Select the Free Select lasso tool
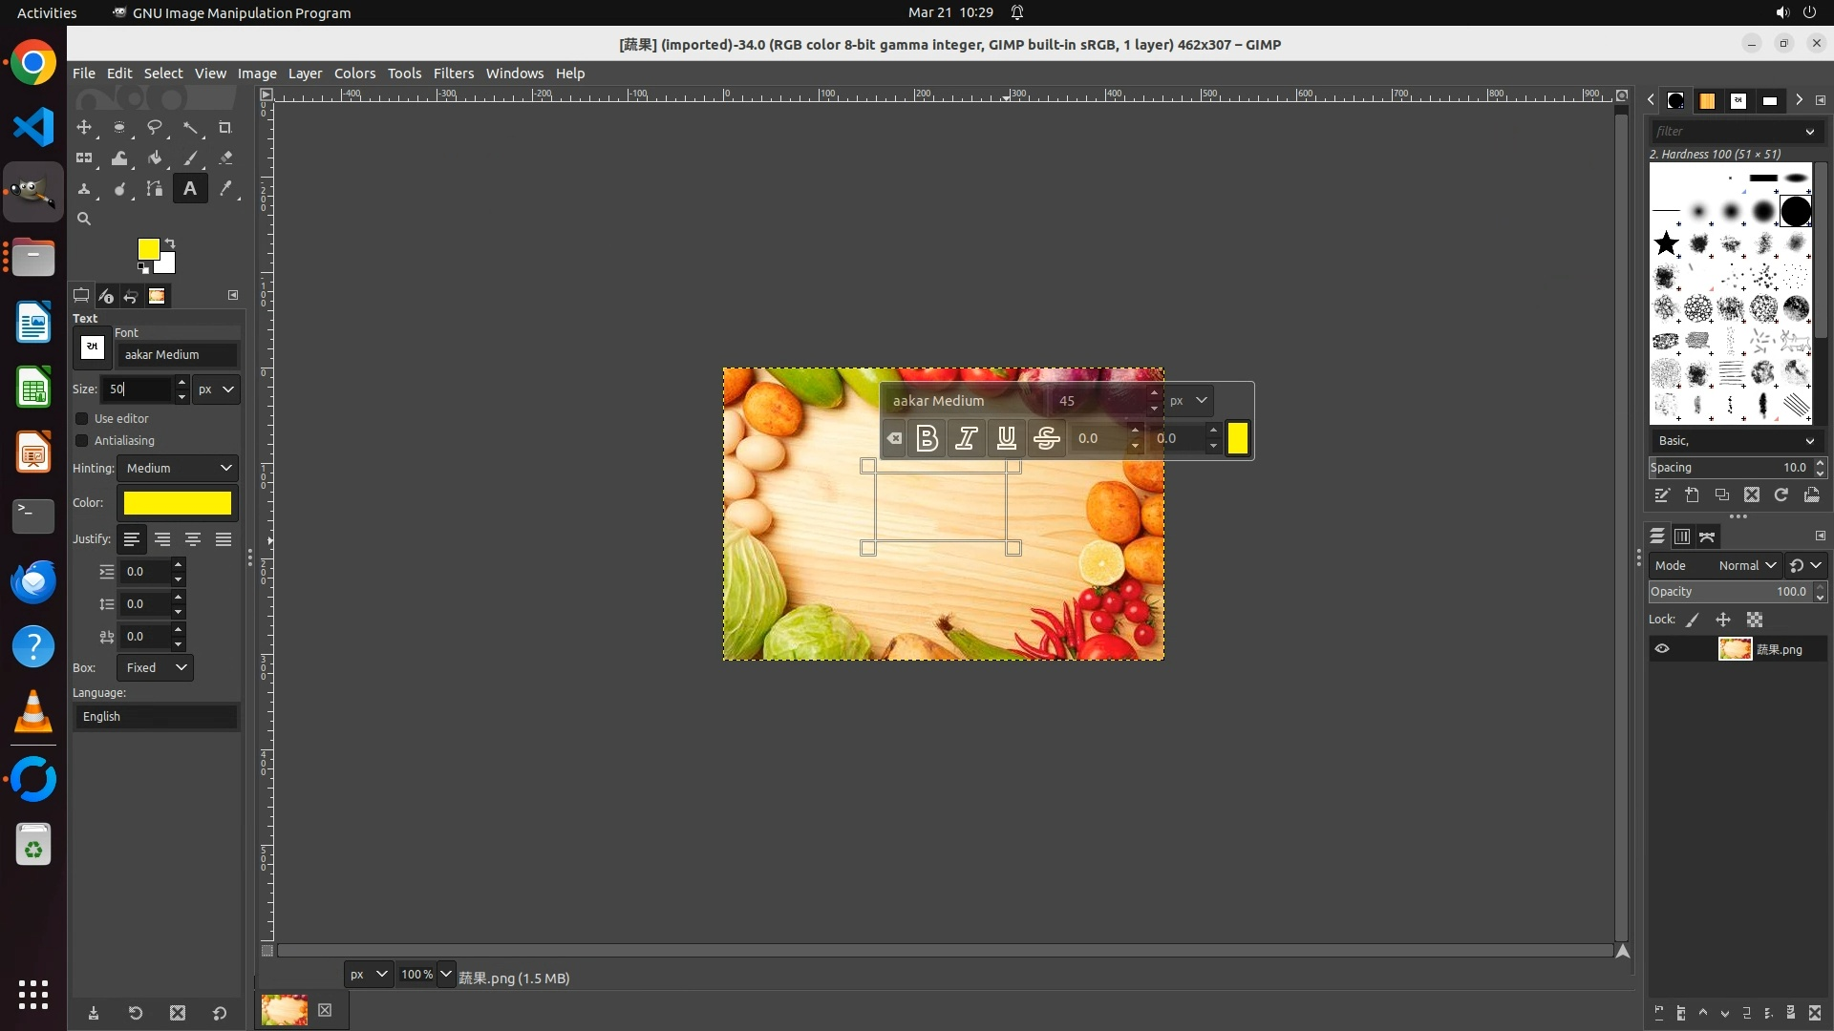Viewport: 1834px width, 1031px height. [155, 128]
